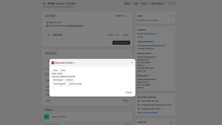Expand the More actions dropdown

(x=158, y=4)
